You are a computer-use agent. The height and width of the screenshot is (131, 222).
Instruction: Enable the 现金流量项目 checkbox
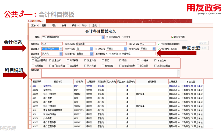point(33,60)
